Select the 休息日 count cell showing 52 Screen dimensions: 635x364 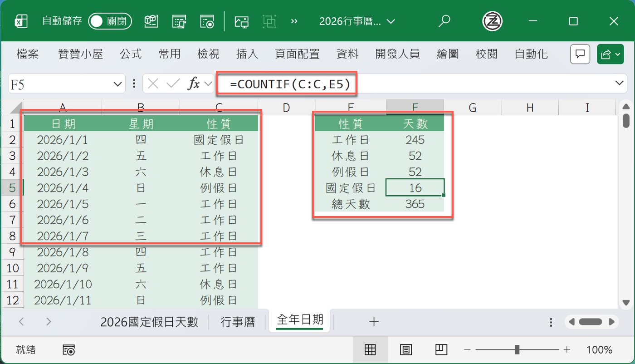[415, 156]
